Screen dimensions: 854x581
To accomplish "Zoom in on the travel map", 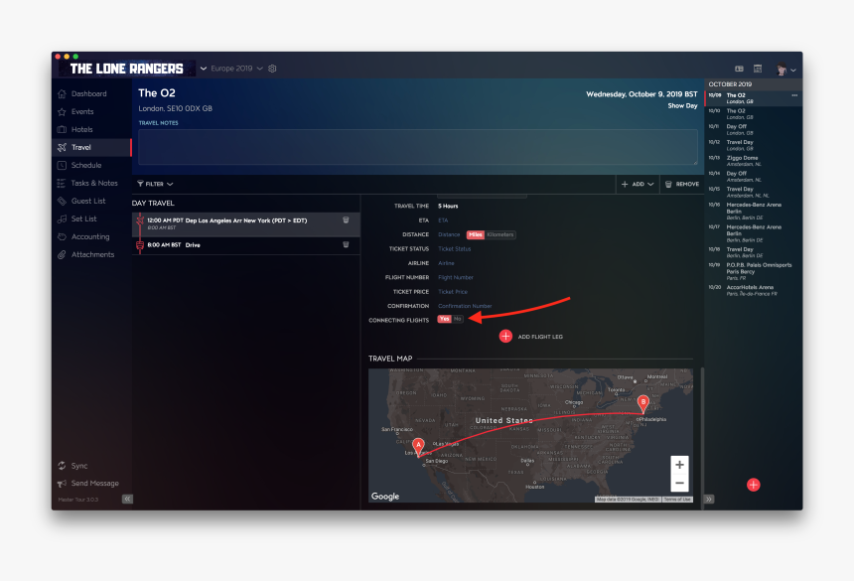I will [x=679, y=465].
